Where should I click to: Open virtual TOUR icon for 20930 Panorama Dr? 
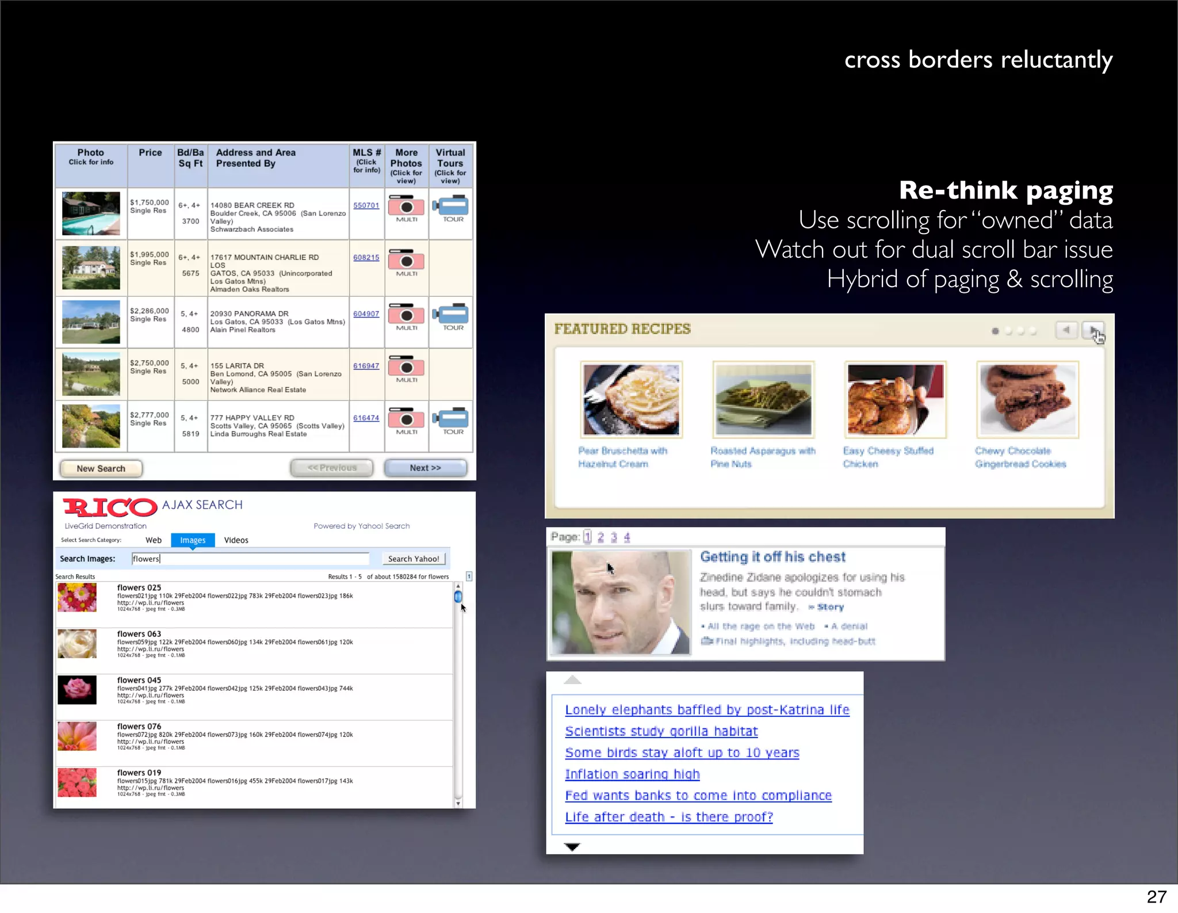click(451, 315)
